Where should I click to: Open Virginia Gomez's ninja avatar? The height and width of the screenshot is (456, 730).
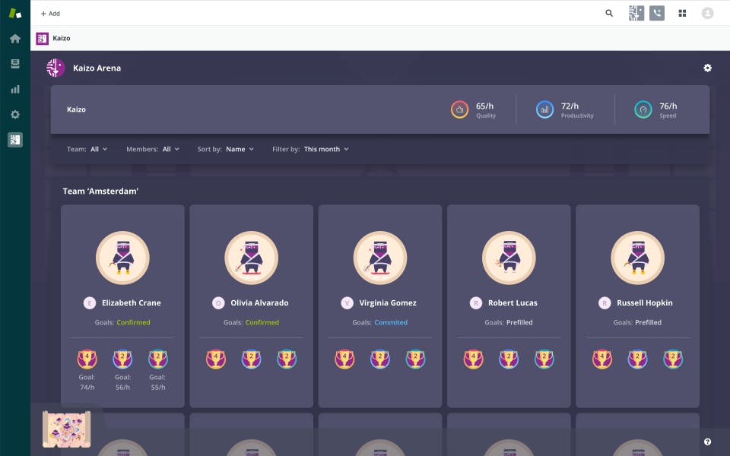380,258
